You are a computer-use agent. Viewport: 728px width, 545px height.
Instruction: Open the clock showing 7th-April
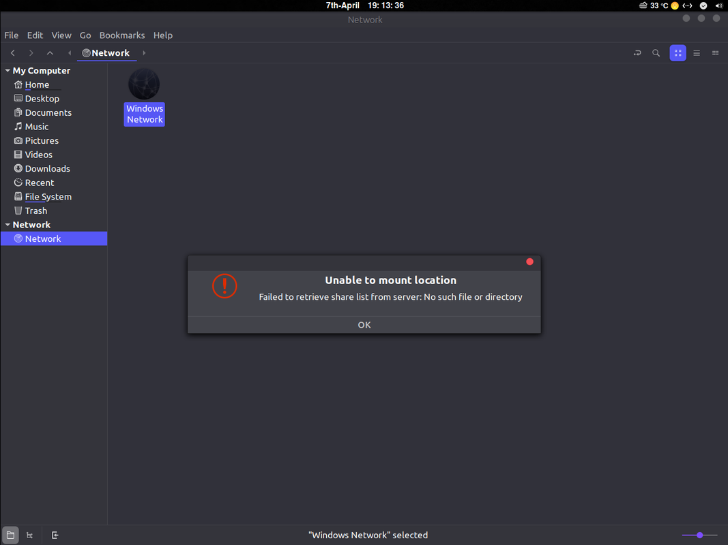click(x=364, y=5)
